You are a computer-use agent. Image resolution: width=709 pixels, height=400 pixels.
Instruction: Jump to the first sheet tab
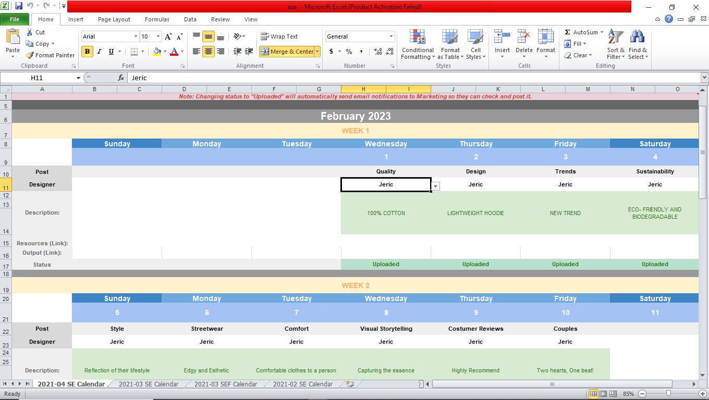5,384
